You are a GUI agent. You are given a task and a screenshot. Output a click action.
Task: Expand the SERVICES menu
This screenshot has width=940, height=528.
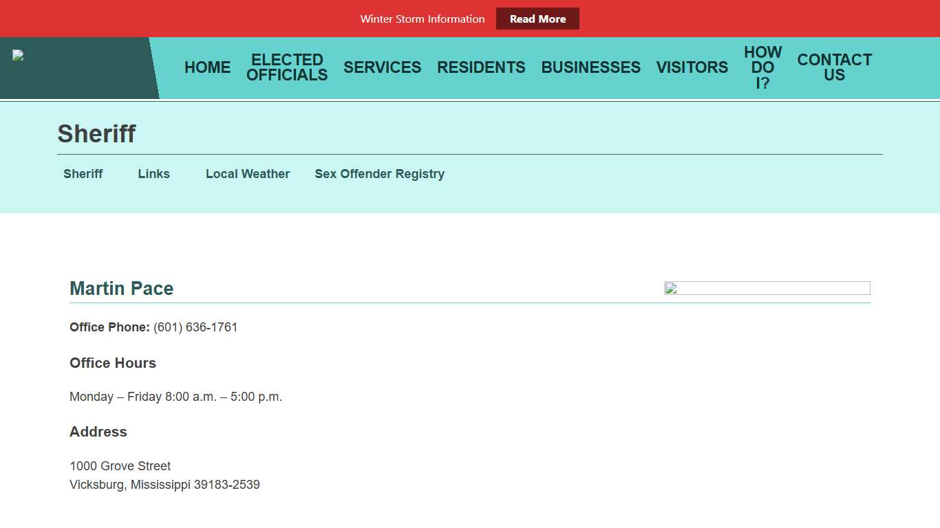click(382, 67)
